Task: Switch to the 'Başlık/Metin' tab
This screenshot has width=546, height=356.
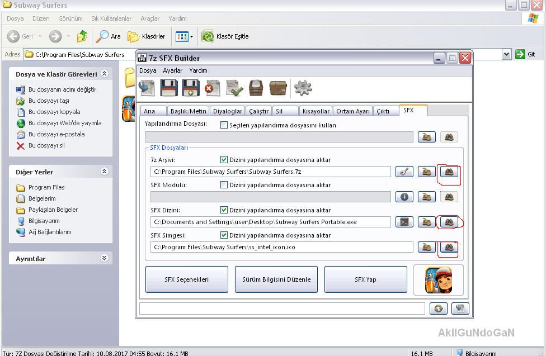Action: click(189, 111)
